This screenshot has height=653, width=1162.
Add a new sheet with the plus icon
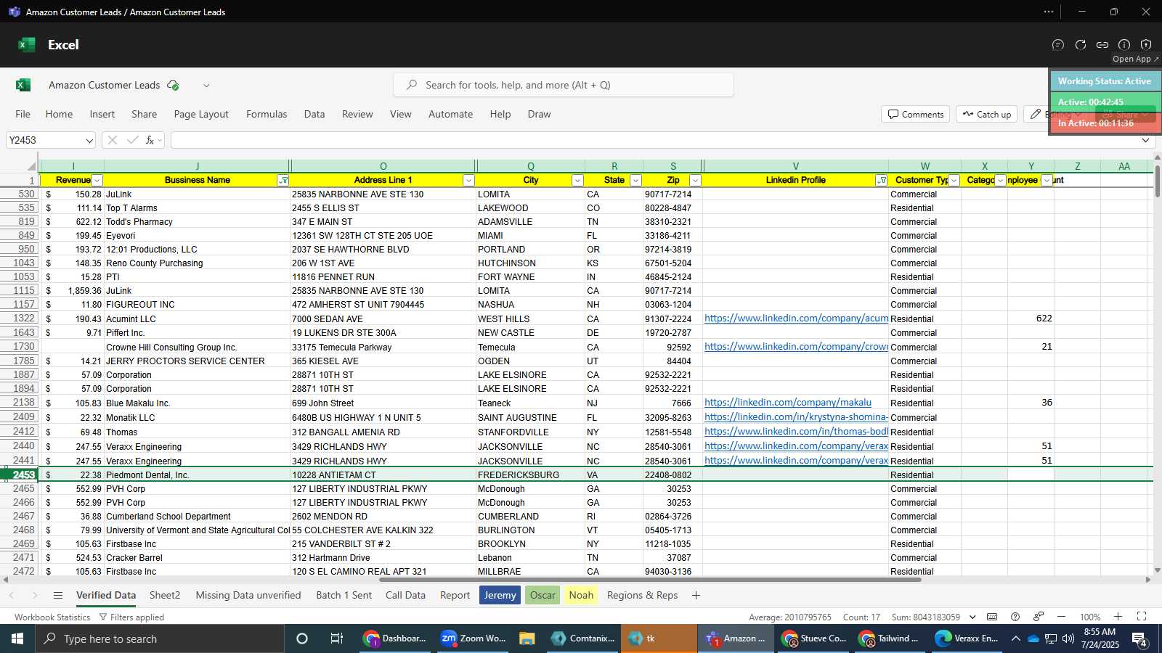[696, 595]
